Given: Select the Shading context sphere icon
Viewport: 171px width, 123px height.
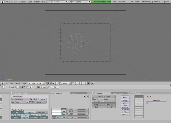Looking at the screenshot, I should pos(22,87).
